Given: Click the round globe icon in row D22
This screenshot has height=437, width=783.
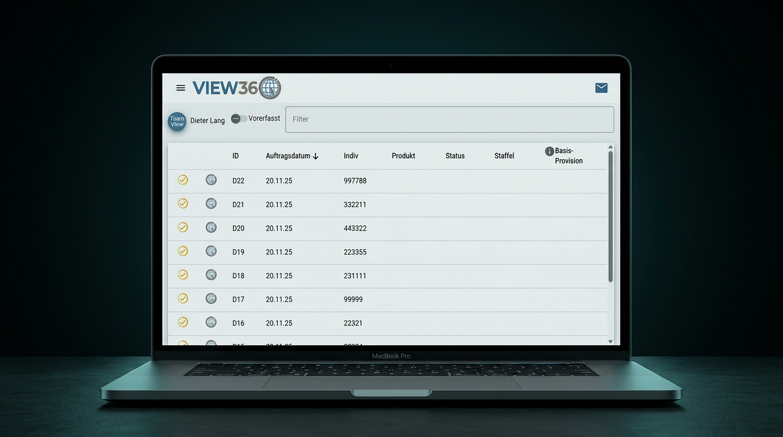Looking at the screenshot, I should [211, 180].
